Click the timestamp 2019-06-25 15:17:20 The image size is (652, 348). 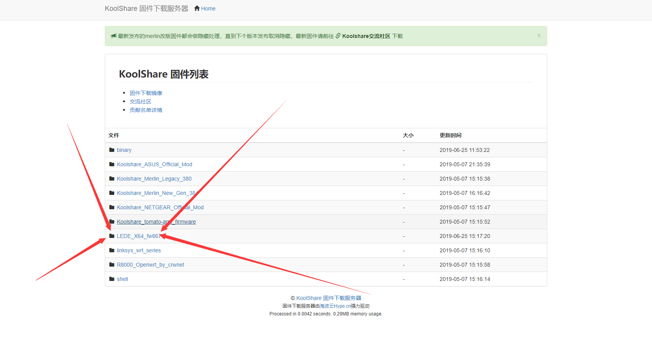point(465,236)
